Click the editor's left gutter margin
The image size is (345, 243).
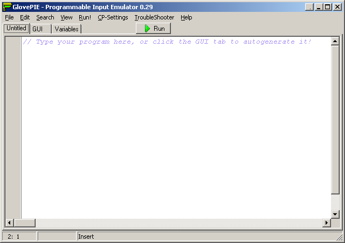coord(13,127)
